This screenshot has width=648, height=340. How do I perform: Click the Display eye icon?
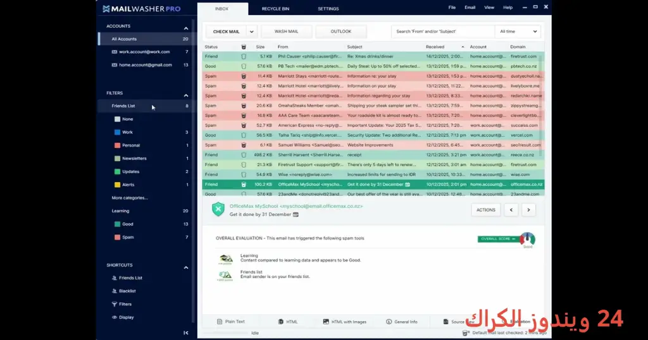[115, 317]
